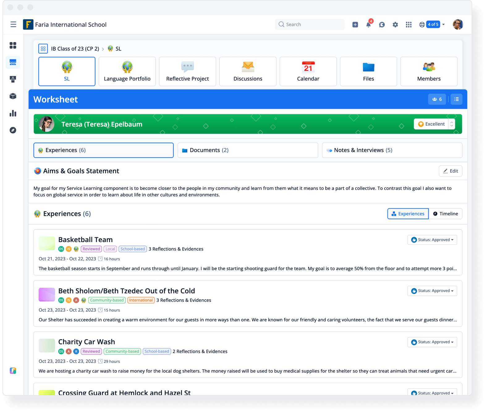Image resolution: width=487 pixels, height=413 pixels.
Task: Toggle the list view button in Worksheet header
Action: tap(456, 99)
